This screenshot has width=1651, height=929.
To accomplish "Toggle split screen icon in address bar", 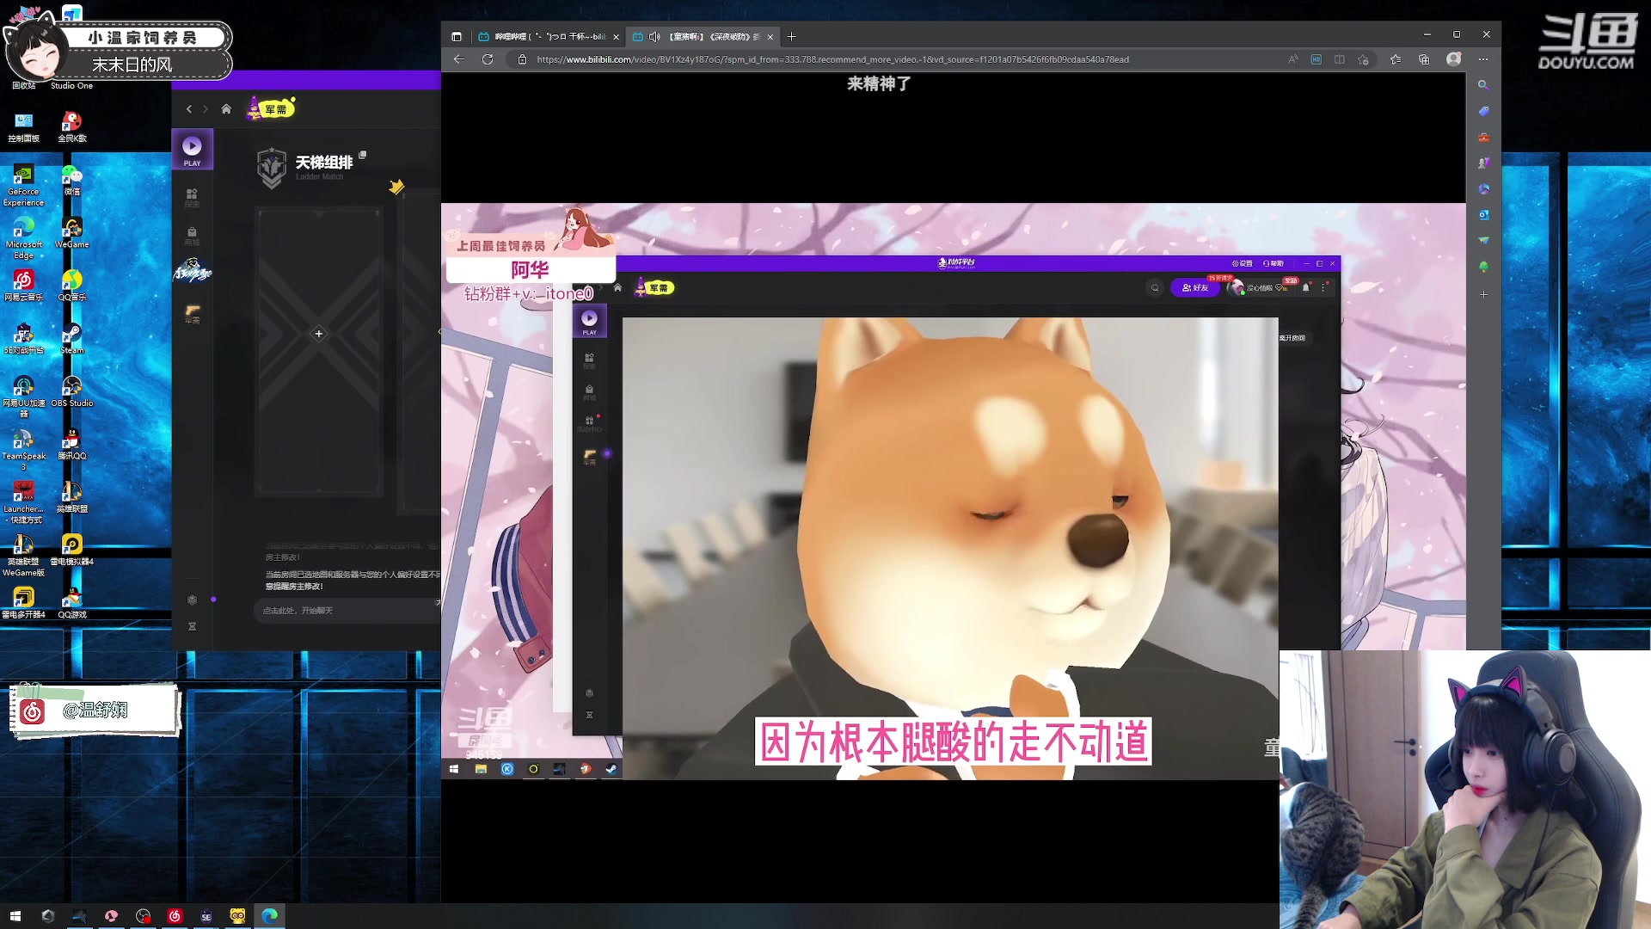I will [x=1339, y=59].
